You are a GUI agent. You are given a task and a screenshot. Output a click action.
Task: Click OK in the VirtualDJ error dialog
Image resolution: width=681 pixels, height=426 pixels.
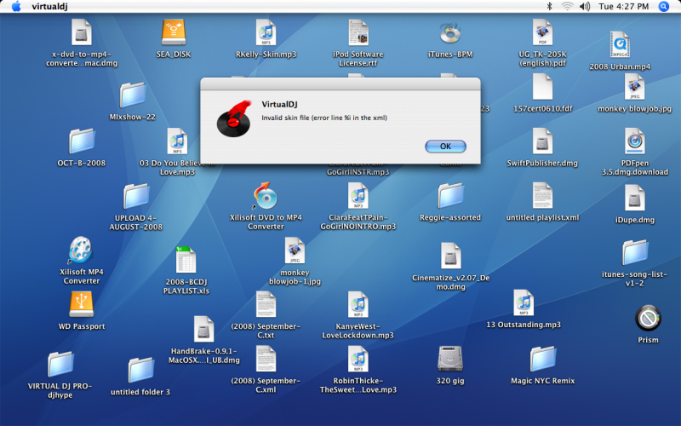point(445,147)
